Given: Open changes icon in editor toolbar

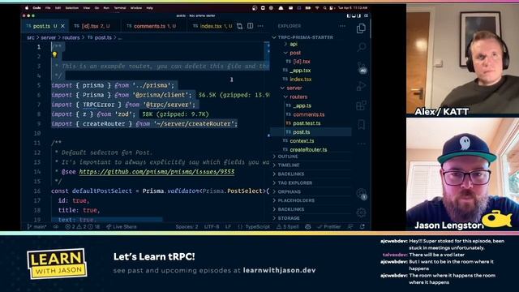Looking at the screenshot, I should (x=240, y=26).
